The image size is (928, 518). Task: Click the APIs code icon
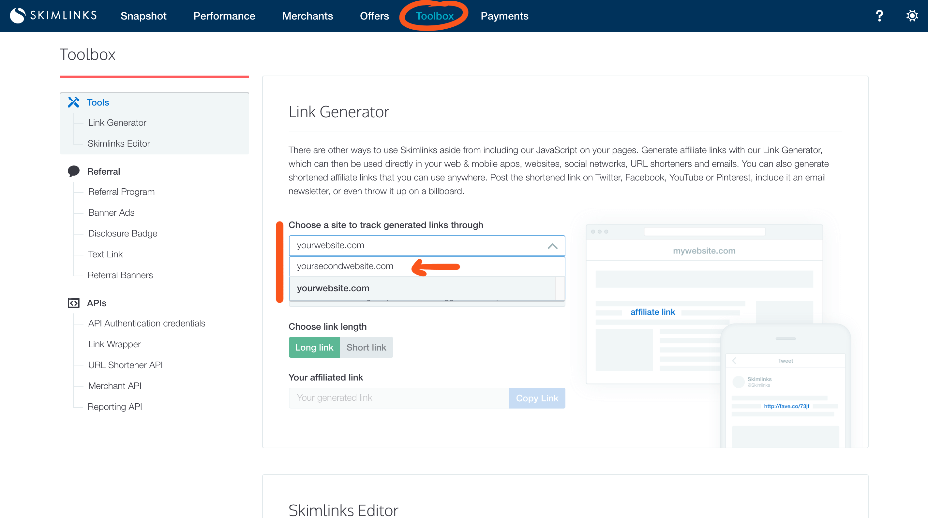coord(73,303)
